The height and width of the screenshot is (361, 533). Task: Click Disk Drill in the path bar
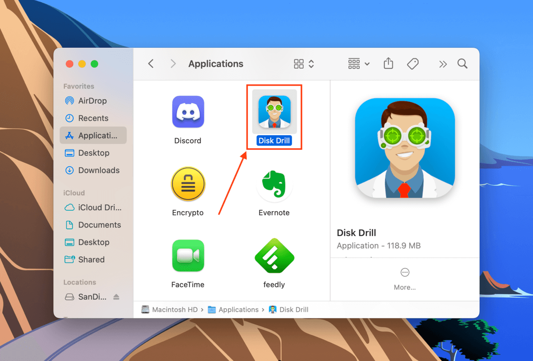click(x=289, y=310)
